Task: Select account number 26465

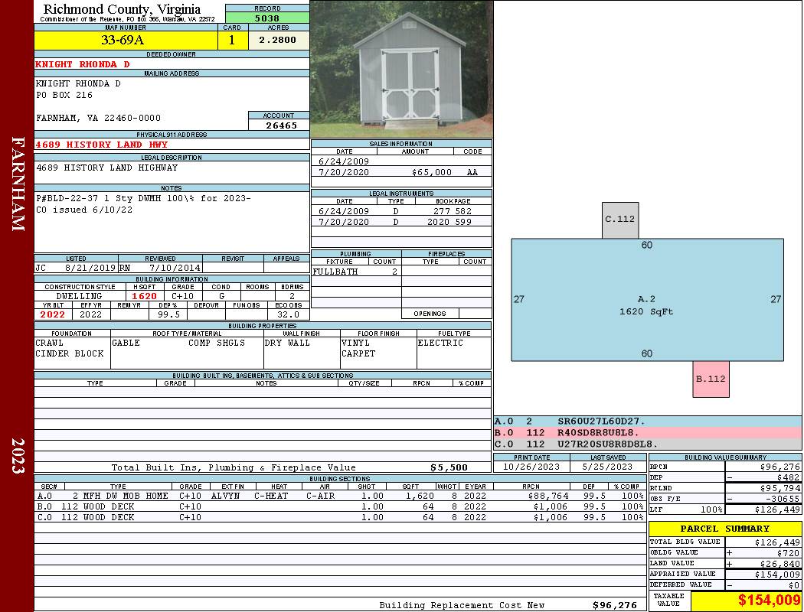Action: pos(281,125)
